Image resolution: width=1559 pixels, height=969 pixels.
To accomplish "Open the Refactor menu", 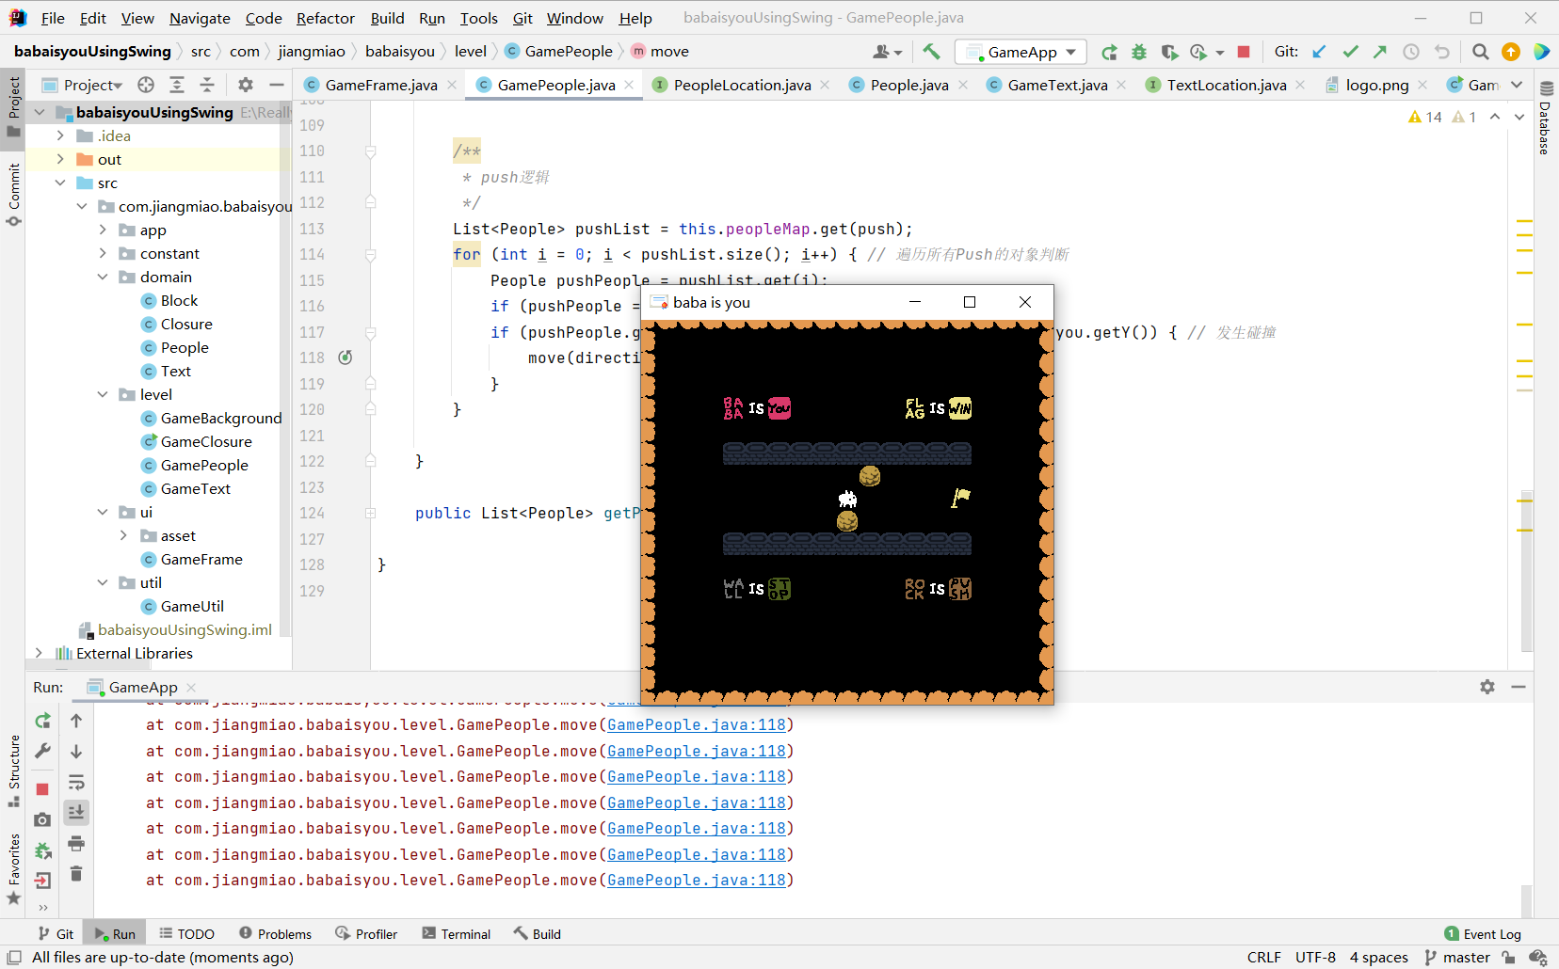I will 326,17.
